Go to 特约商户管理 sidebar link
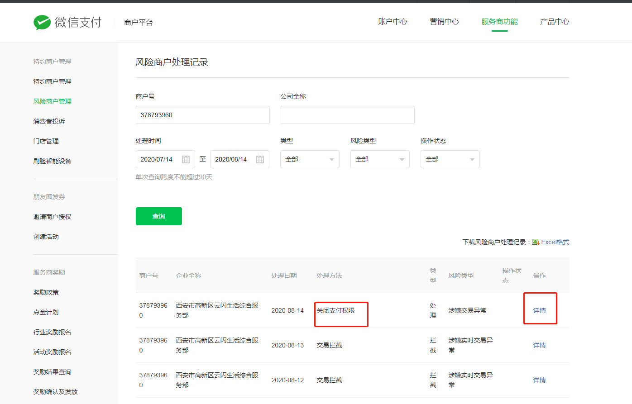The image size is (632, 404). click(52, 81)
